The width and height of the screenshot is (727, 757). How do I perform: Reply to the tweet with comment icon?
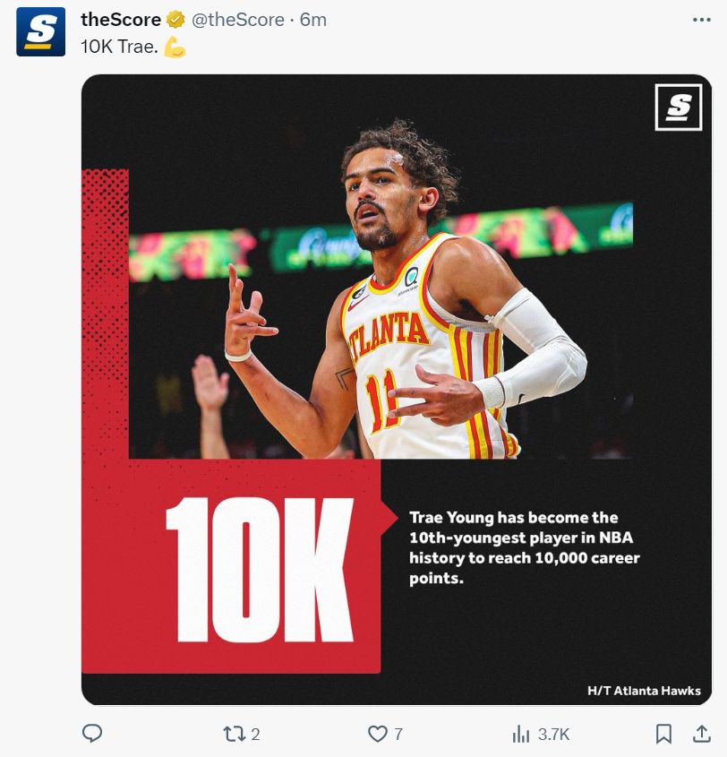(92, 734)
